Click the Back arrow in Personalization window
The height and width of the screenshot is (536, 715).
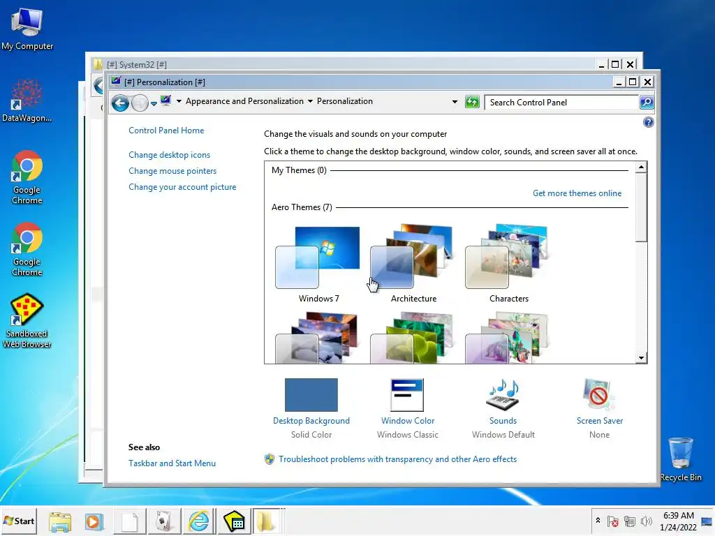pyautogui.click(x=120, y=103)
